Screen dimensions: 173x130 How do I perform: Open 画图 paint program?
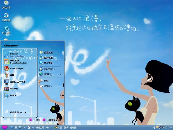pyautogui.click(x=9, y=75)
